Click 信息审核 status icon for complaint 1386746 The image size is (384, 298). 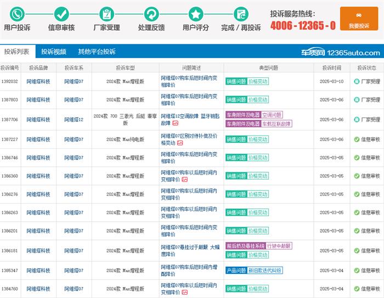point(357,158)
